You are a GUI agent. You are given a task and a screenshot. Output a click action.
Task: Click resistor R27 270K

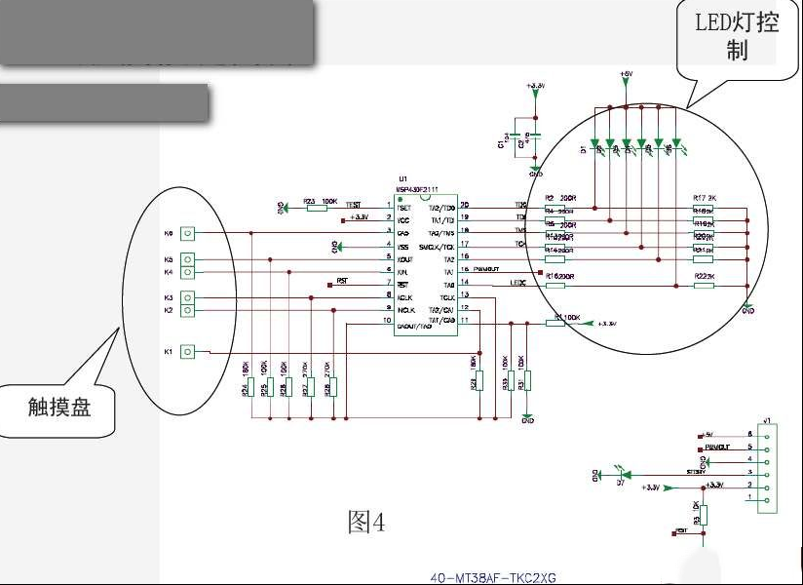(311, 387)
